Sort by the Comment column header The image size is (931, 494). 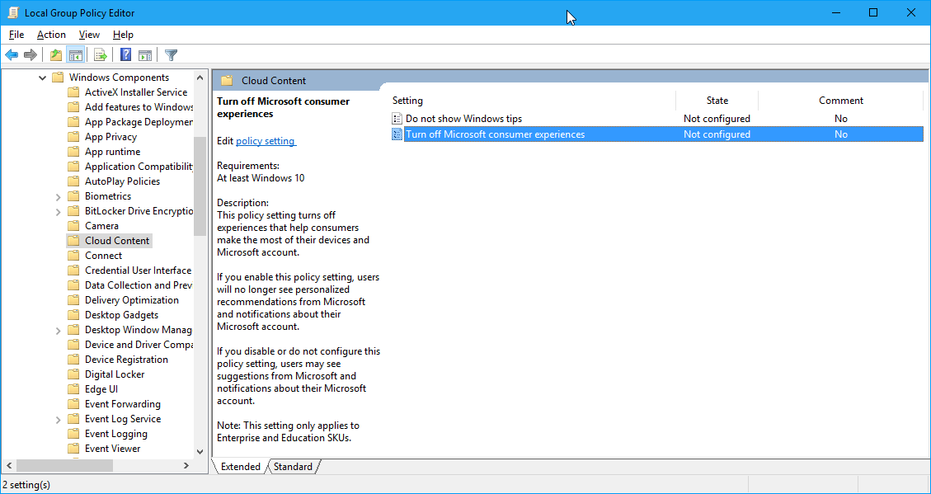tap(841, 101)
